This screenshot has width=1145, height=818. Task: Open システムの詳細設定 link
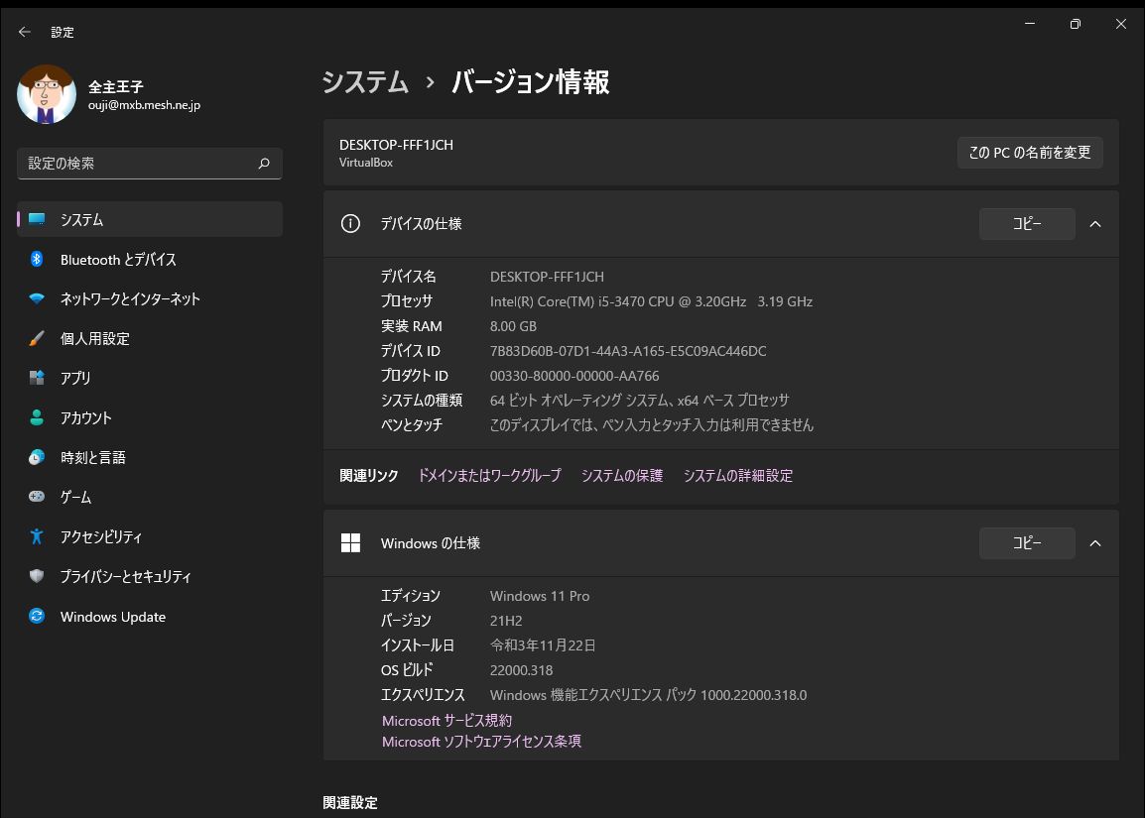pos(737,476)
